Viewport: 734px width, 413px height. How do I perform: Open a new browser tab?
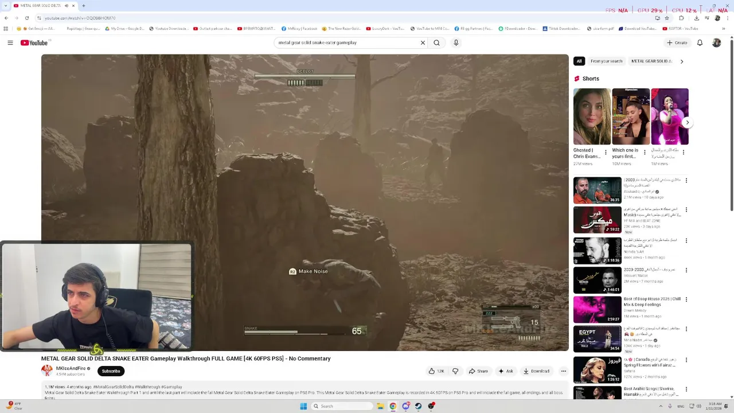point(83,6)
